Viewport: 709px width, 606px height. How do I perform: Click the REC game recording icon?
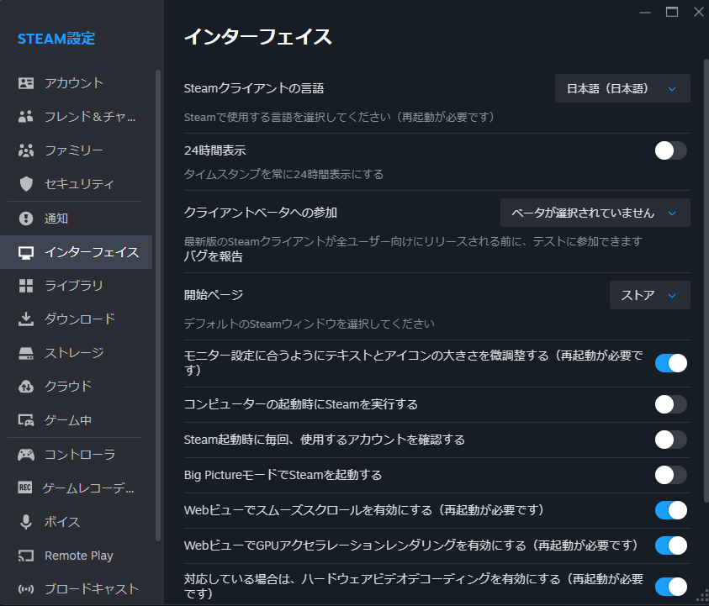point(25,487)
